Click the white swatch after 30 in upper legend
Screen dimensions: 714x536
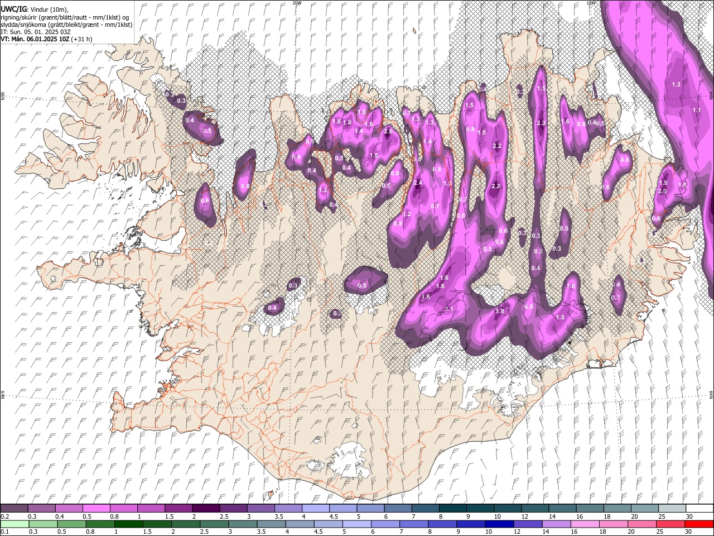(x=699, y=508)
